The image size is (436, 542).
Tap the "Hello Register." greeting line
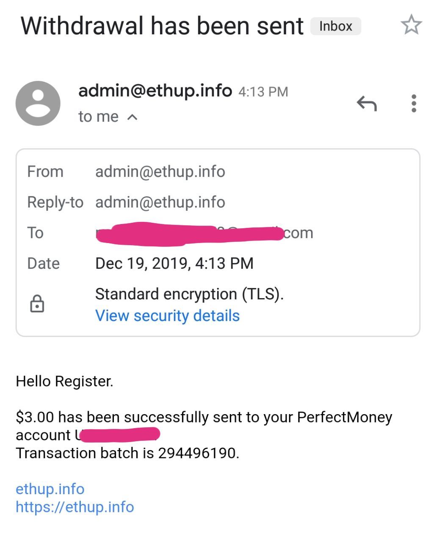coord(64,382)
